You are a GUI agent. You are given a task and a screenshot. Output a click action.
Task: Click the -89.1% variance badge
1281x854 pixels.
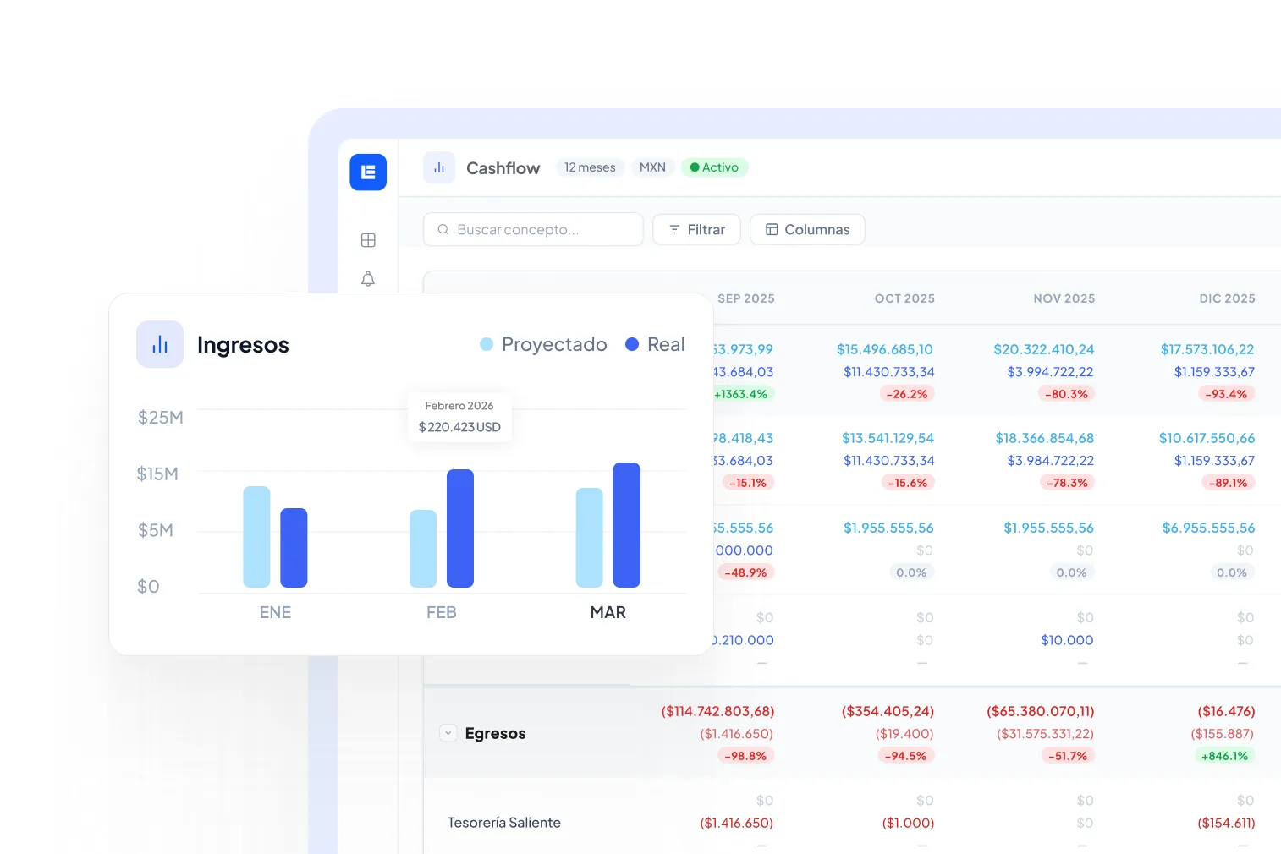(1227, 483)
